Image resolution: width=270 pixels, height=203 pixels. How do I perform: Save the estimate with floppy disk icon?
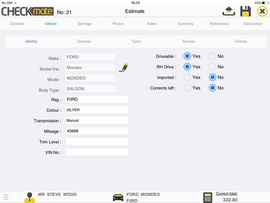click(246, 11)
